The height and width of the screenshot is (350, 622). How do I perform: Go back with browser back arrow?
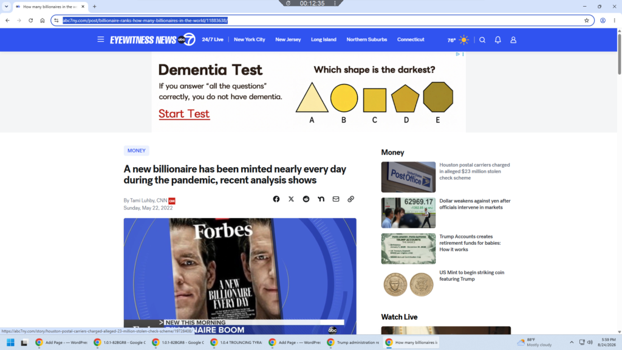pyautogui.click(x=7, y=21)
